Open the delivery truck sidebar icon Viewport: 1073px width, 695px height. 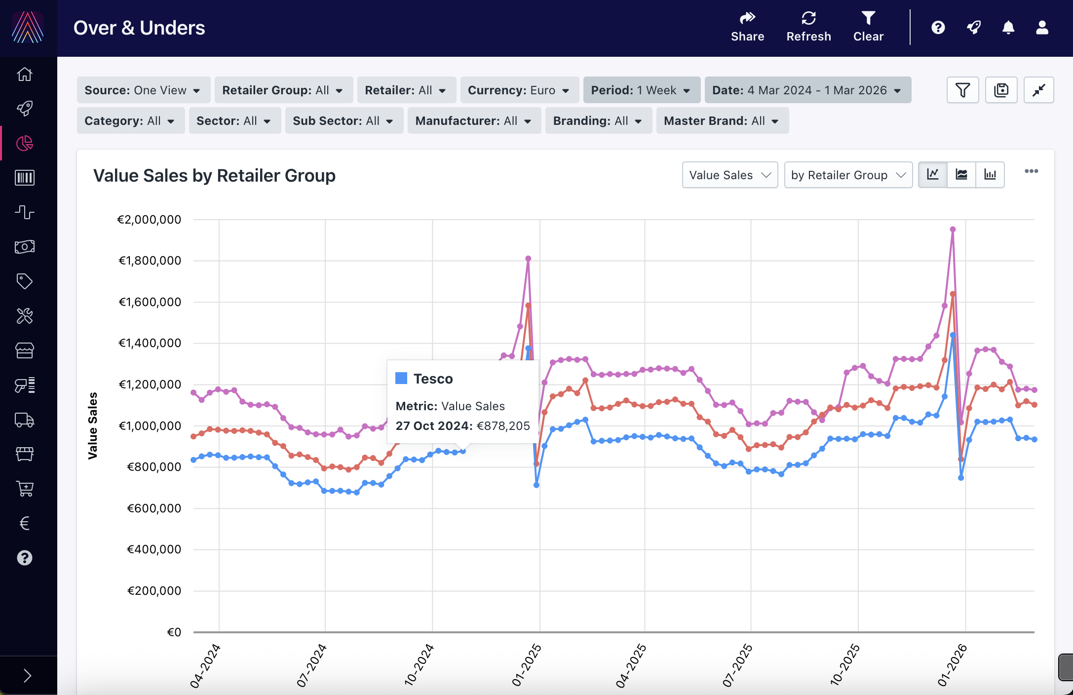[25, 420]
